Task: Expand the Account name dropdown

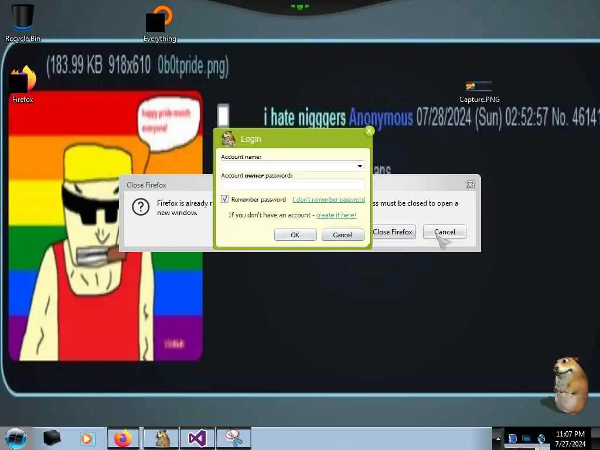Action: [360, 166]
